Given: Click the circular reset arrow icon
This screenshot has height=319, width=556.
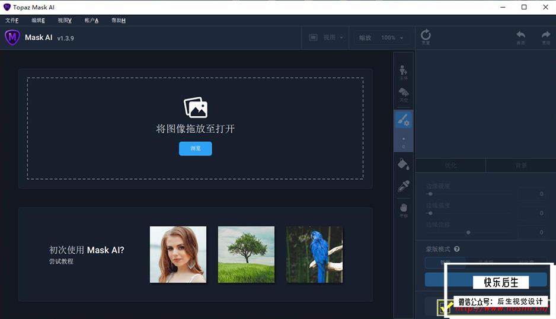Looking at the screenshot, I should (426, 35).
